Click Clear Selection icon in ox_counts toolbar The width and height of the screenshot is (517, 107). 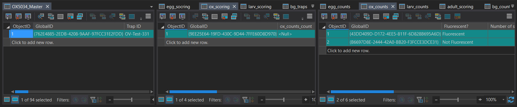376,16
